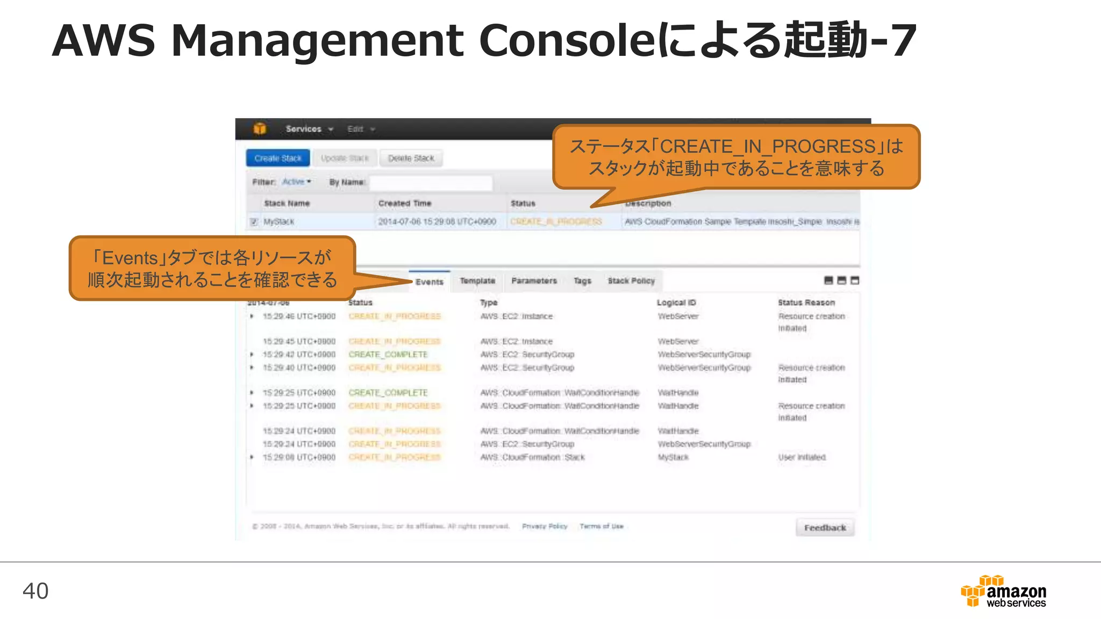Select the middle split-pane layout icon
This screenshot has height=619, width=1101.
(x=842, y=280)
